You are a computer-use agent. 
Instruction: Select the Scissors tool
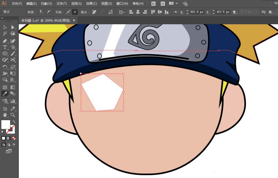click(13, 60)
